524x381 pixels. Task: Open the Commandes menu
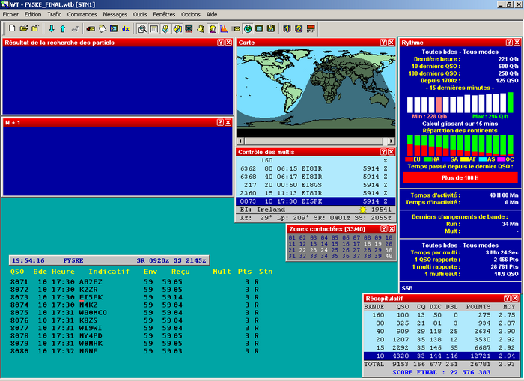pos(82,14)
